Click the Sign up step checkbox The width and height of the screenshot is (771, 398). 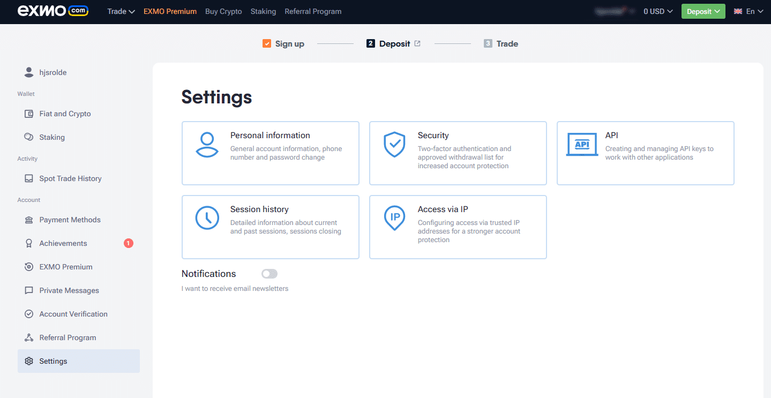267,44
